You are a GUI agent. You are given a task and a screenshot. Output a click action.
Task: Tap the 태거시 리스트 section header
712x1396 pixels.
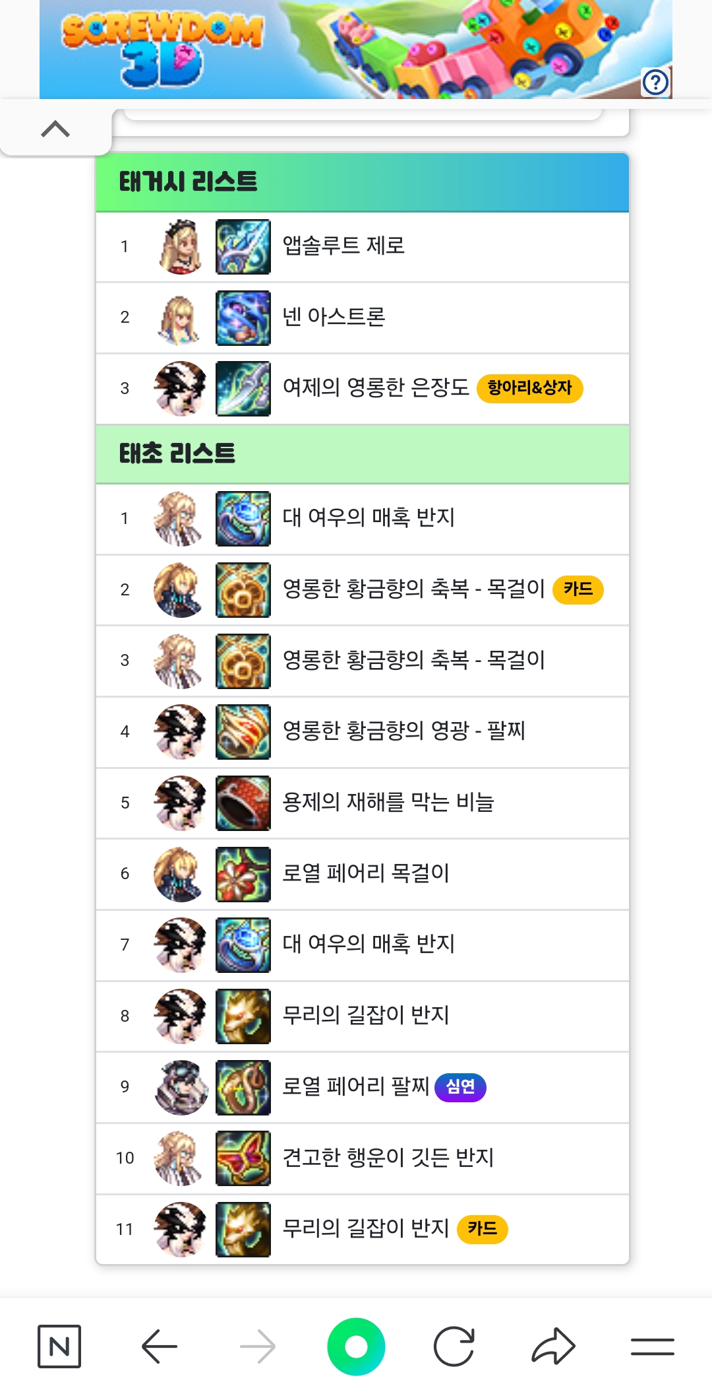point(363,182)
